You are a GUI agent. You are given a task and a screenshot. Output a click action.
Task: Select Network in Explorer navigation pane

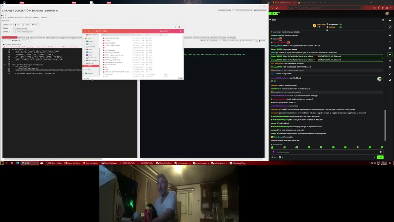pos(90,73)
